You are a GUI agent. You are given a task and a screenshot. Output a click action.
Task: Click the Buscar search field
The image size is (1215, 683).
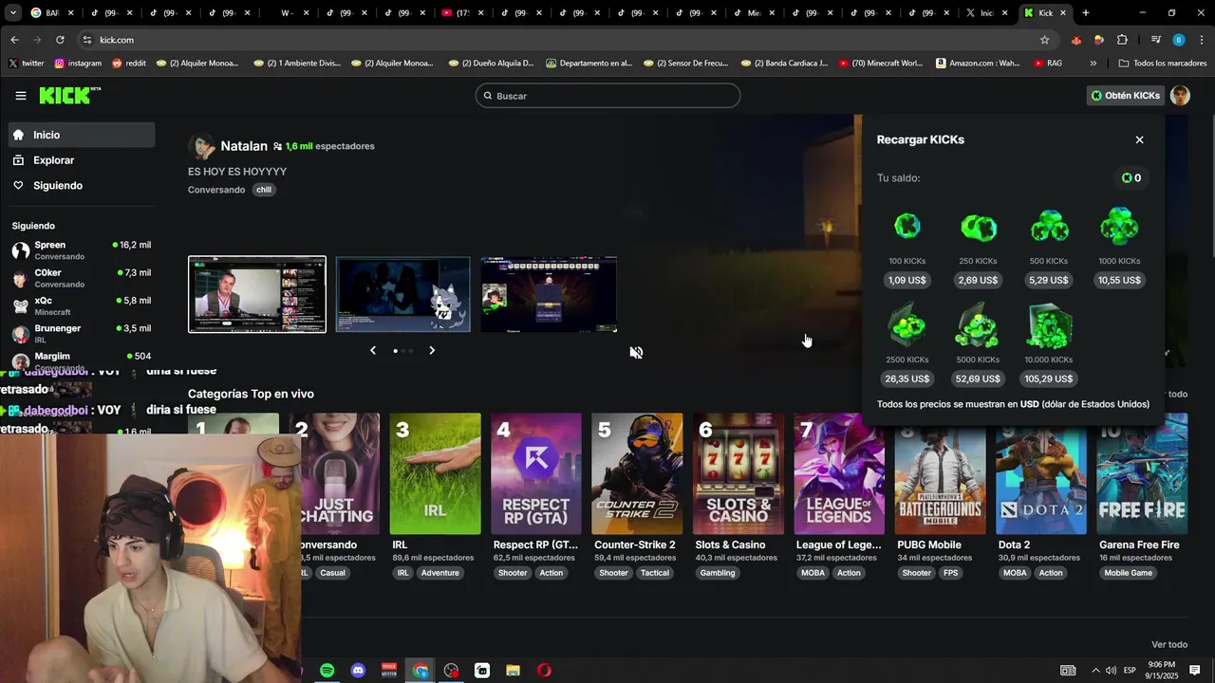tap(607, 96)
